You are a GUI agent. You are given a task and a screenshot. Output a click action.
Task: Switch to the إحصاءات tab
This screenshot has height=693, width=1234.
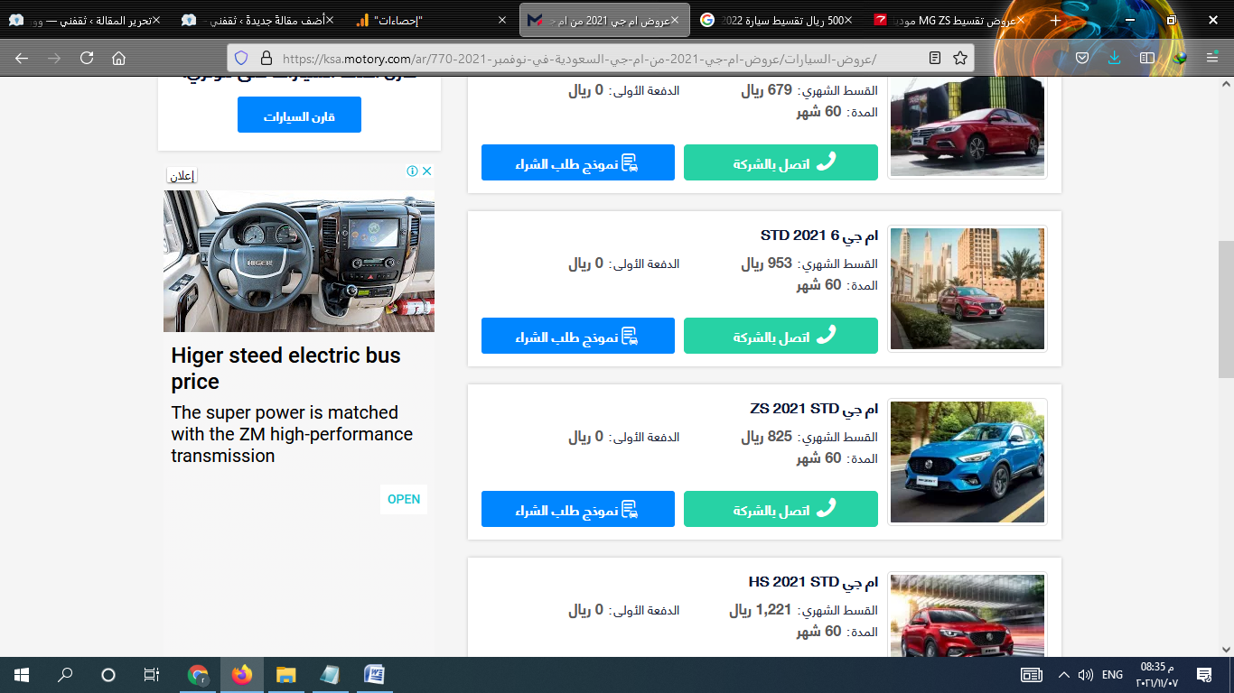pos(432,20)
